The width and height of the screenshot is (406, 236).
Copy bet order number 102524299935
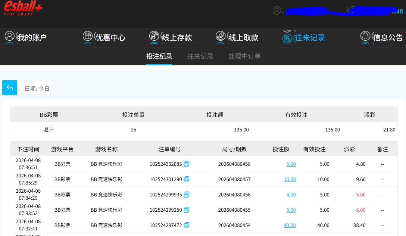[x=187, y=195]
